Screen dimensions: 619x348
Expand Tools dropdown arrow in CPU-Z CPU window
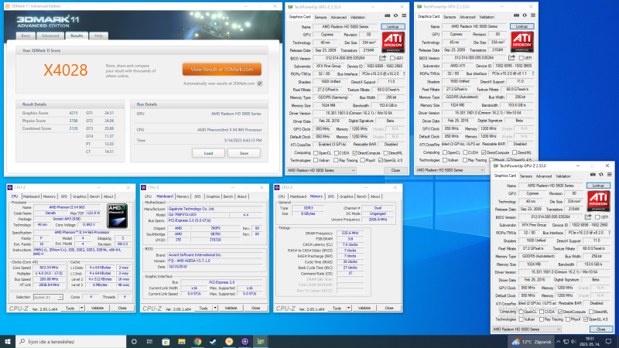tap(82, 308)
